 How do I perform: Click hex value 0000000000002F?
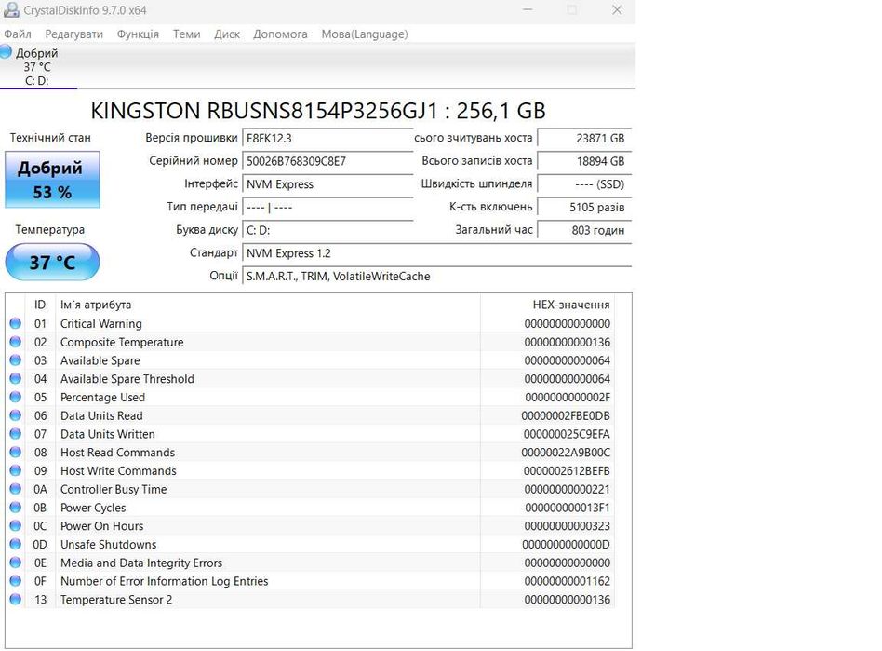pyautogui.click(x=568, y=398)
